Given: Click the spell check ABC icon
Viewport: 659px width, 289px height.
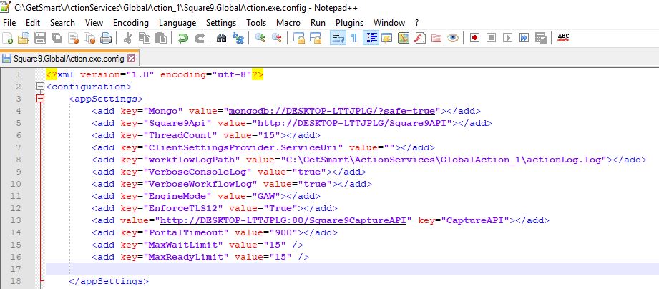Looking at the screenshot, I should click(563, 38).
